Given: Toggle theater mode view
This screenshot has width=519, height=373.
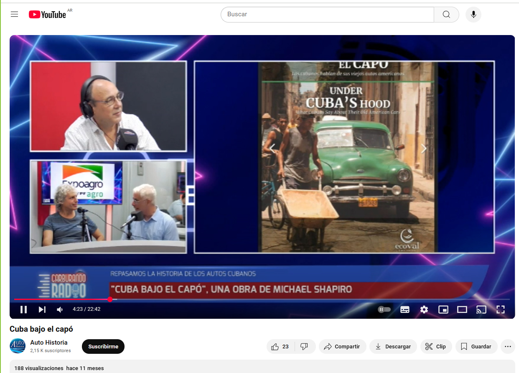Looking at the screenshot, I should (462, 309).
